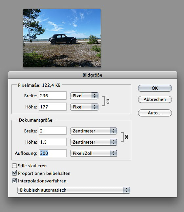Open document width Zentimeter dropdown

[93, 131]
